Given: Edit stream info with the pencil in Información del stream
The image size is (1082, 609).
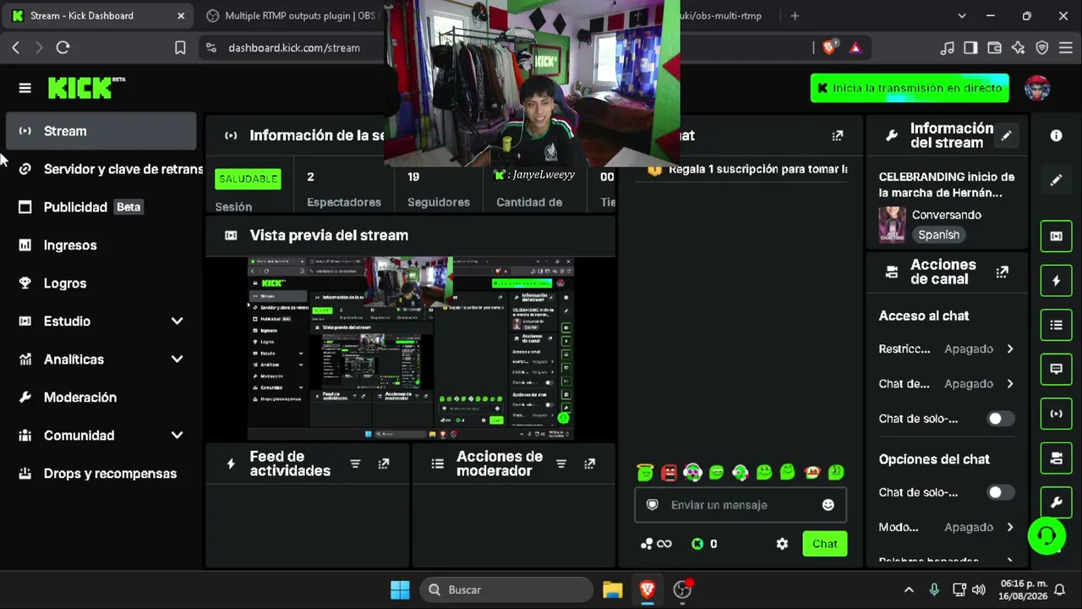Looking at the screenshot, I should 1006,135.
